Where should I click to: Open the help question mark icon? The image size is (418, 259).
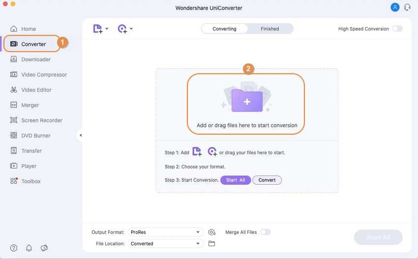pos(14,248)
